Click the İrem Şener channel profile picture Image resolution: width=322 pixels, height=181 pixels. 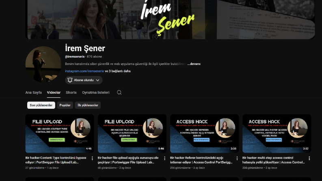coord(43,64)
